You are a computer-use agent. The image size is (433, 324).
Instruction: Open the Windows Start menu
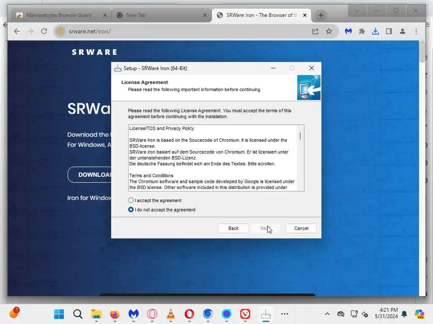[59, 314]
